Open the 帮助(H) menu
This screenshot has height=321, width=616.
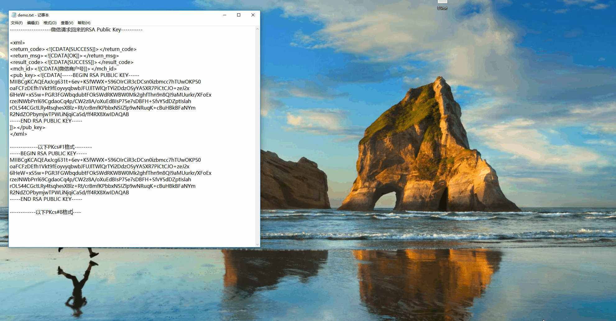pos(84,23)
